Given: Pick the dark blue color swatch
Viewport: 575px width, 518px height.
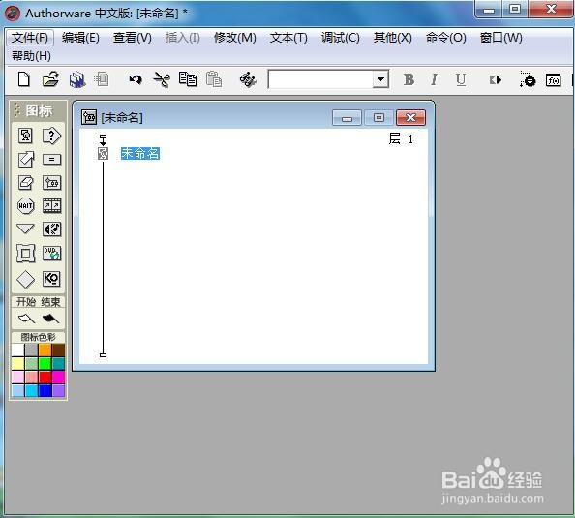Looking at the screenshot, I should point(45,391).
